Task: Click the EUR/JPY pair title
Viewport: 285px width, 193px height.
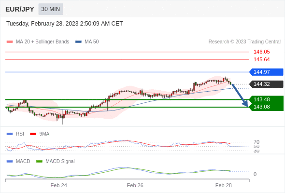Action: [20, 9]
